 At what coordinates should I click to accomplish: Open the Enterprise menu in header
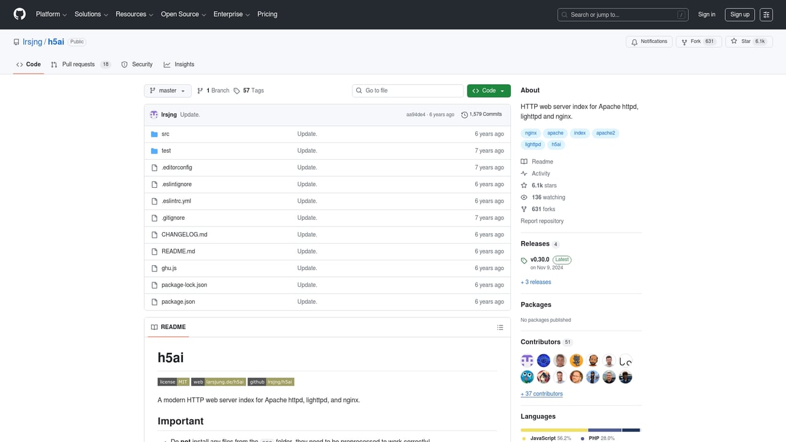(232, 14)
